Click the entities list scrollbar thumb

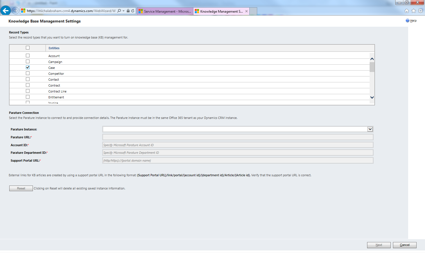(372, 67)
